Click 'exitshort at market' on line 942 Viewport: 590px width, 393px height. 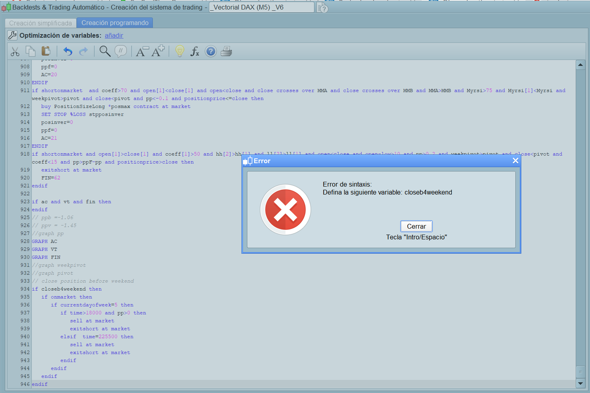100,353
